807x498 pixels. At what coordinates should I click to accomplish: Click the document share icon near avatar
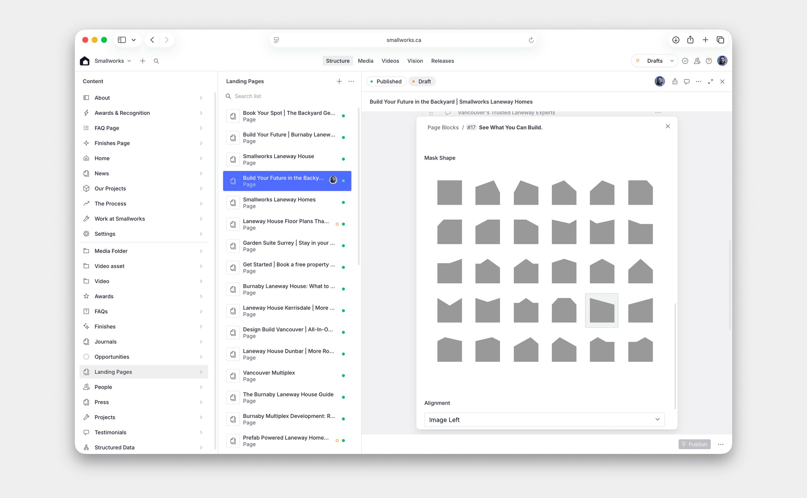[x=675, y=81]
